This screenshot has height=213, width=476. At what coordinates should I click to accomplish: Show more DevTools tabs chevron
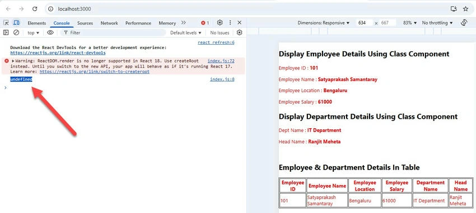(x=183, y=23)
